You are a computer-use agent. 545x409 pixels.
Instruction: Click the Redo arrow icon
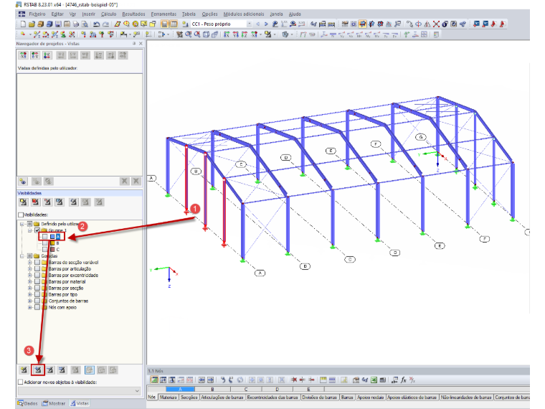(x=105, y=24)
